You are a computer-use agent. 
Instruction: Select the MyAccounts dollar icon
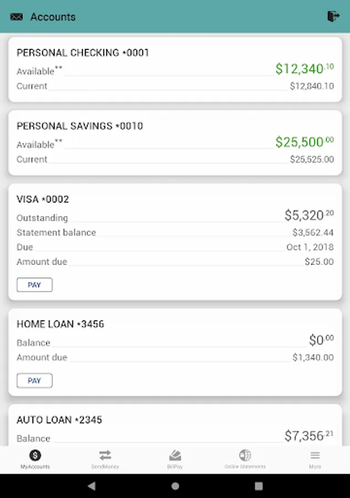pos(35,455)
